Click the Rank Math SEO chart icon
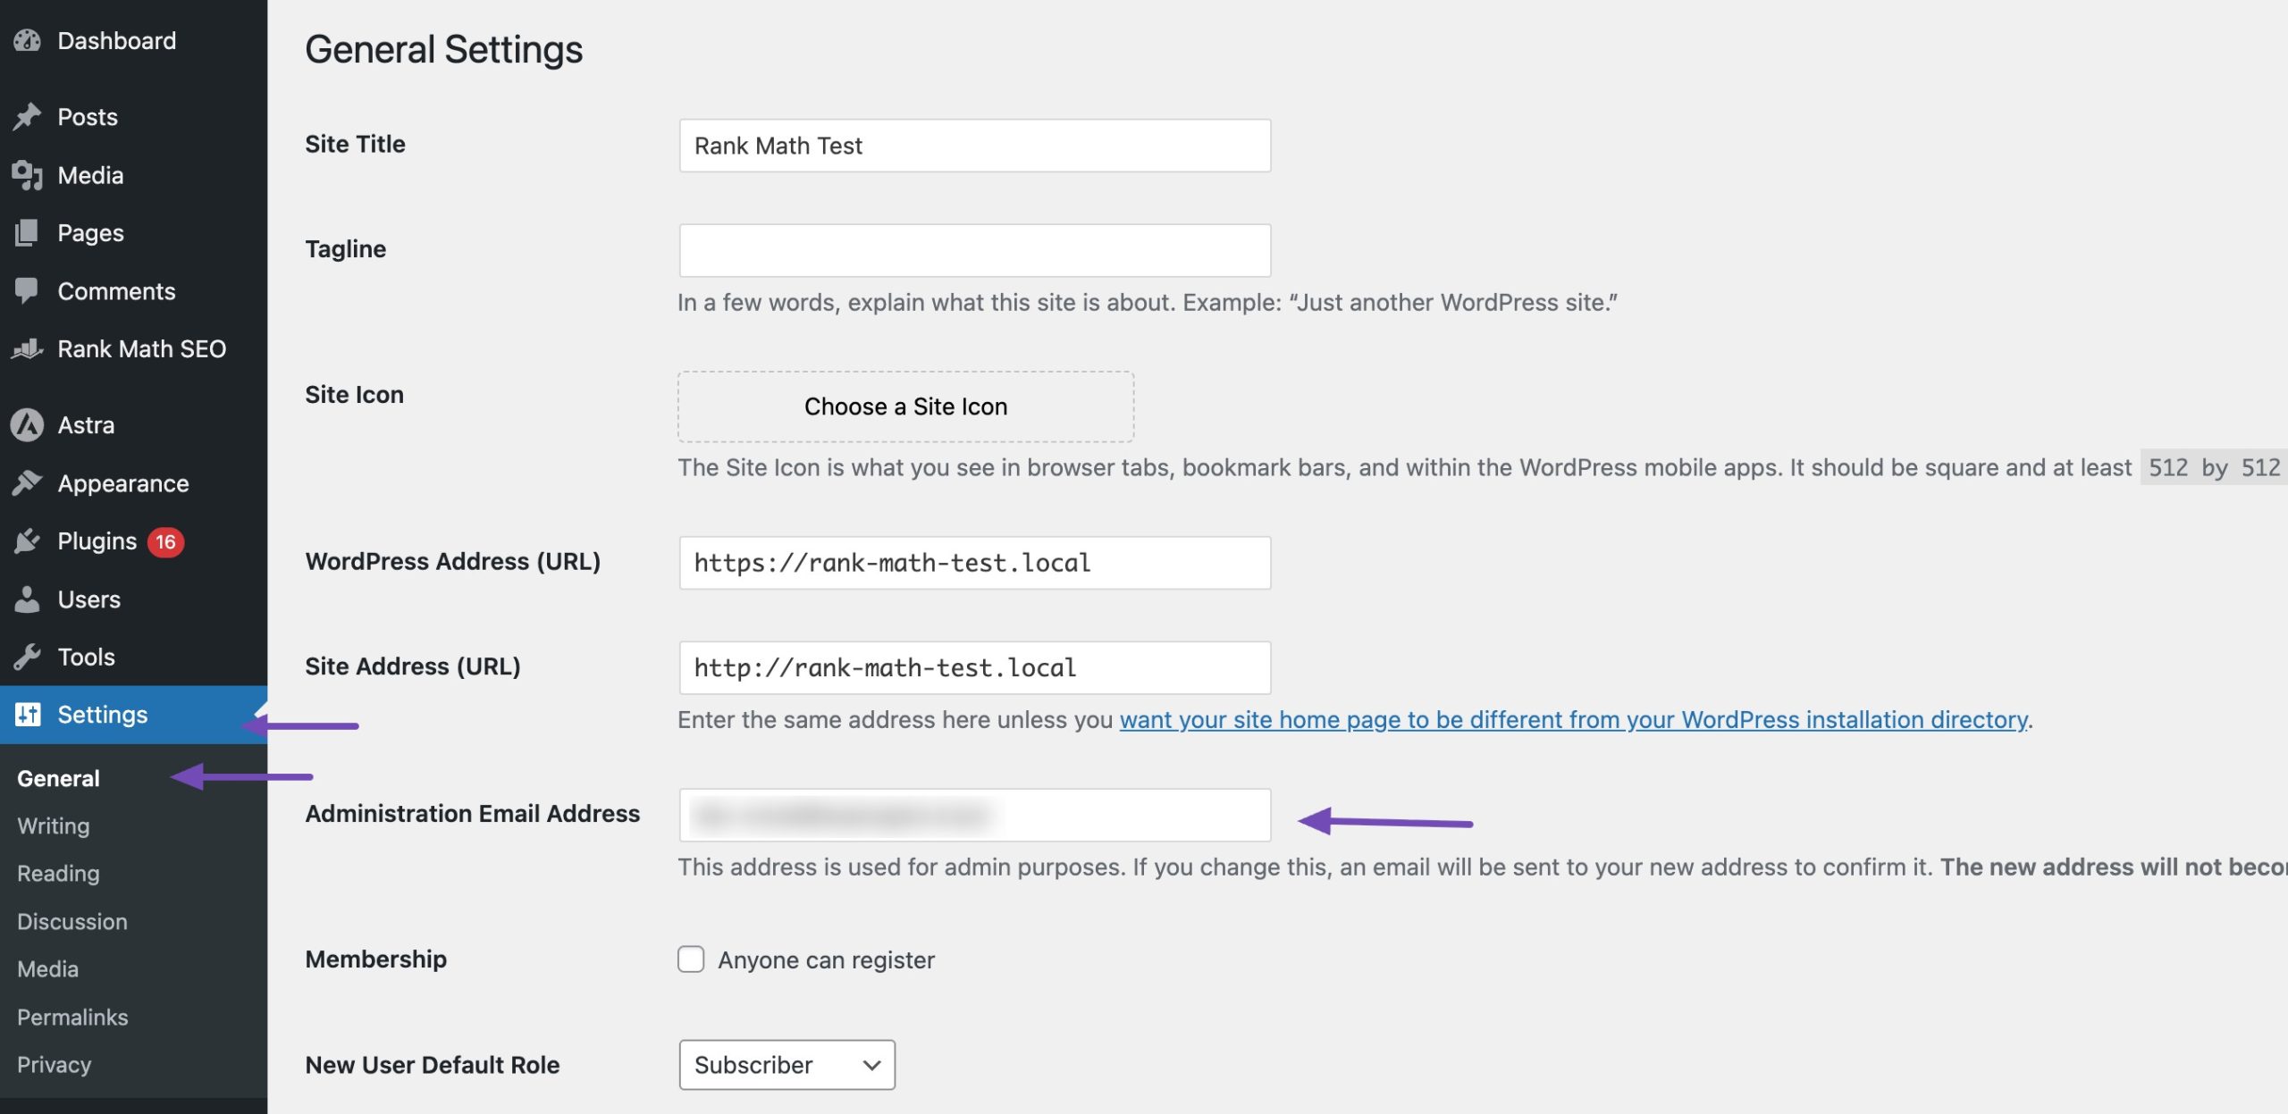The width and height of the screenshot is (2288, 1114). pyautogui.click(x=27, y=349)
